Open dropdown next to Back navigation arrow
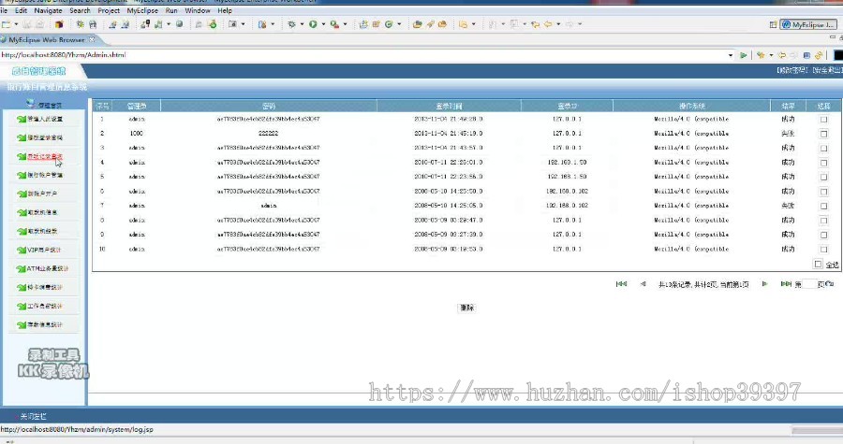This screenshot has width=843, height=444. [x=558, y=24]
